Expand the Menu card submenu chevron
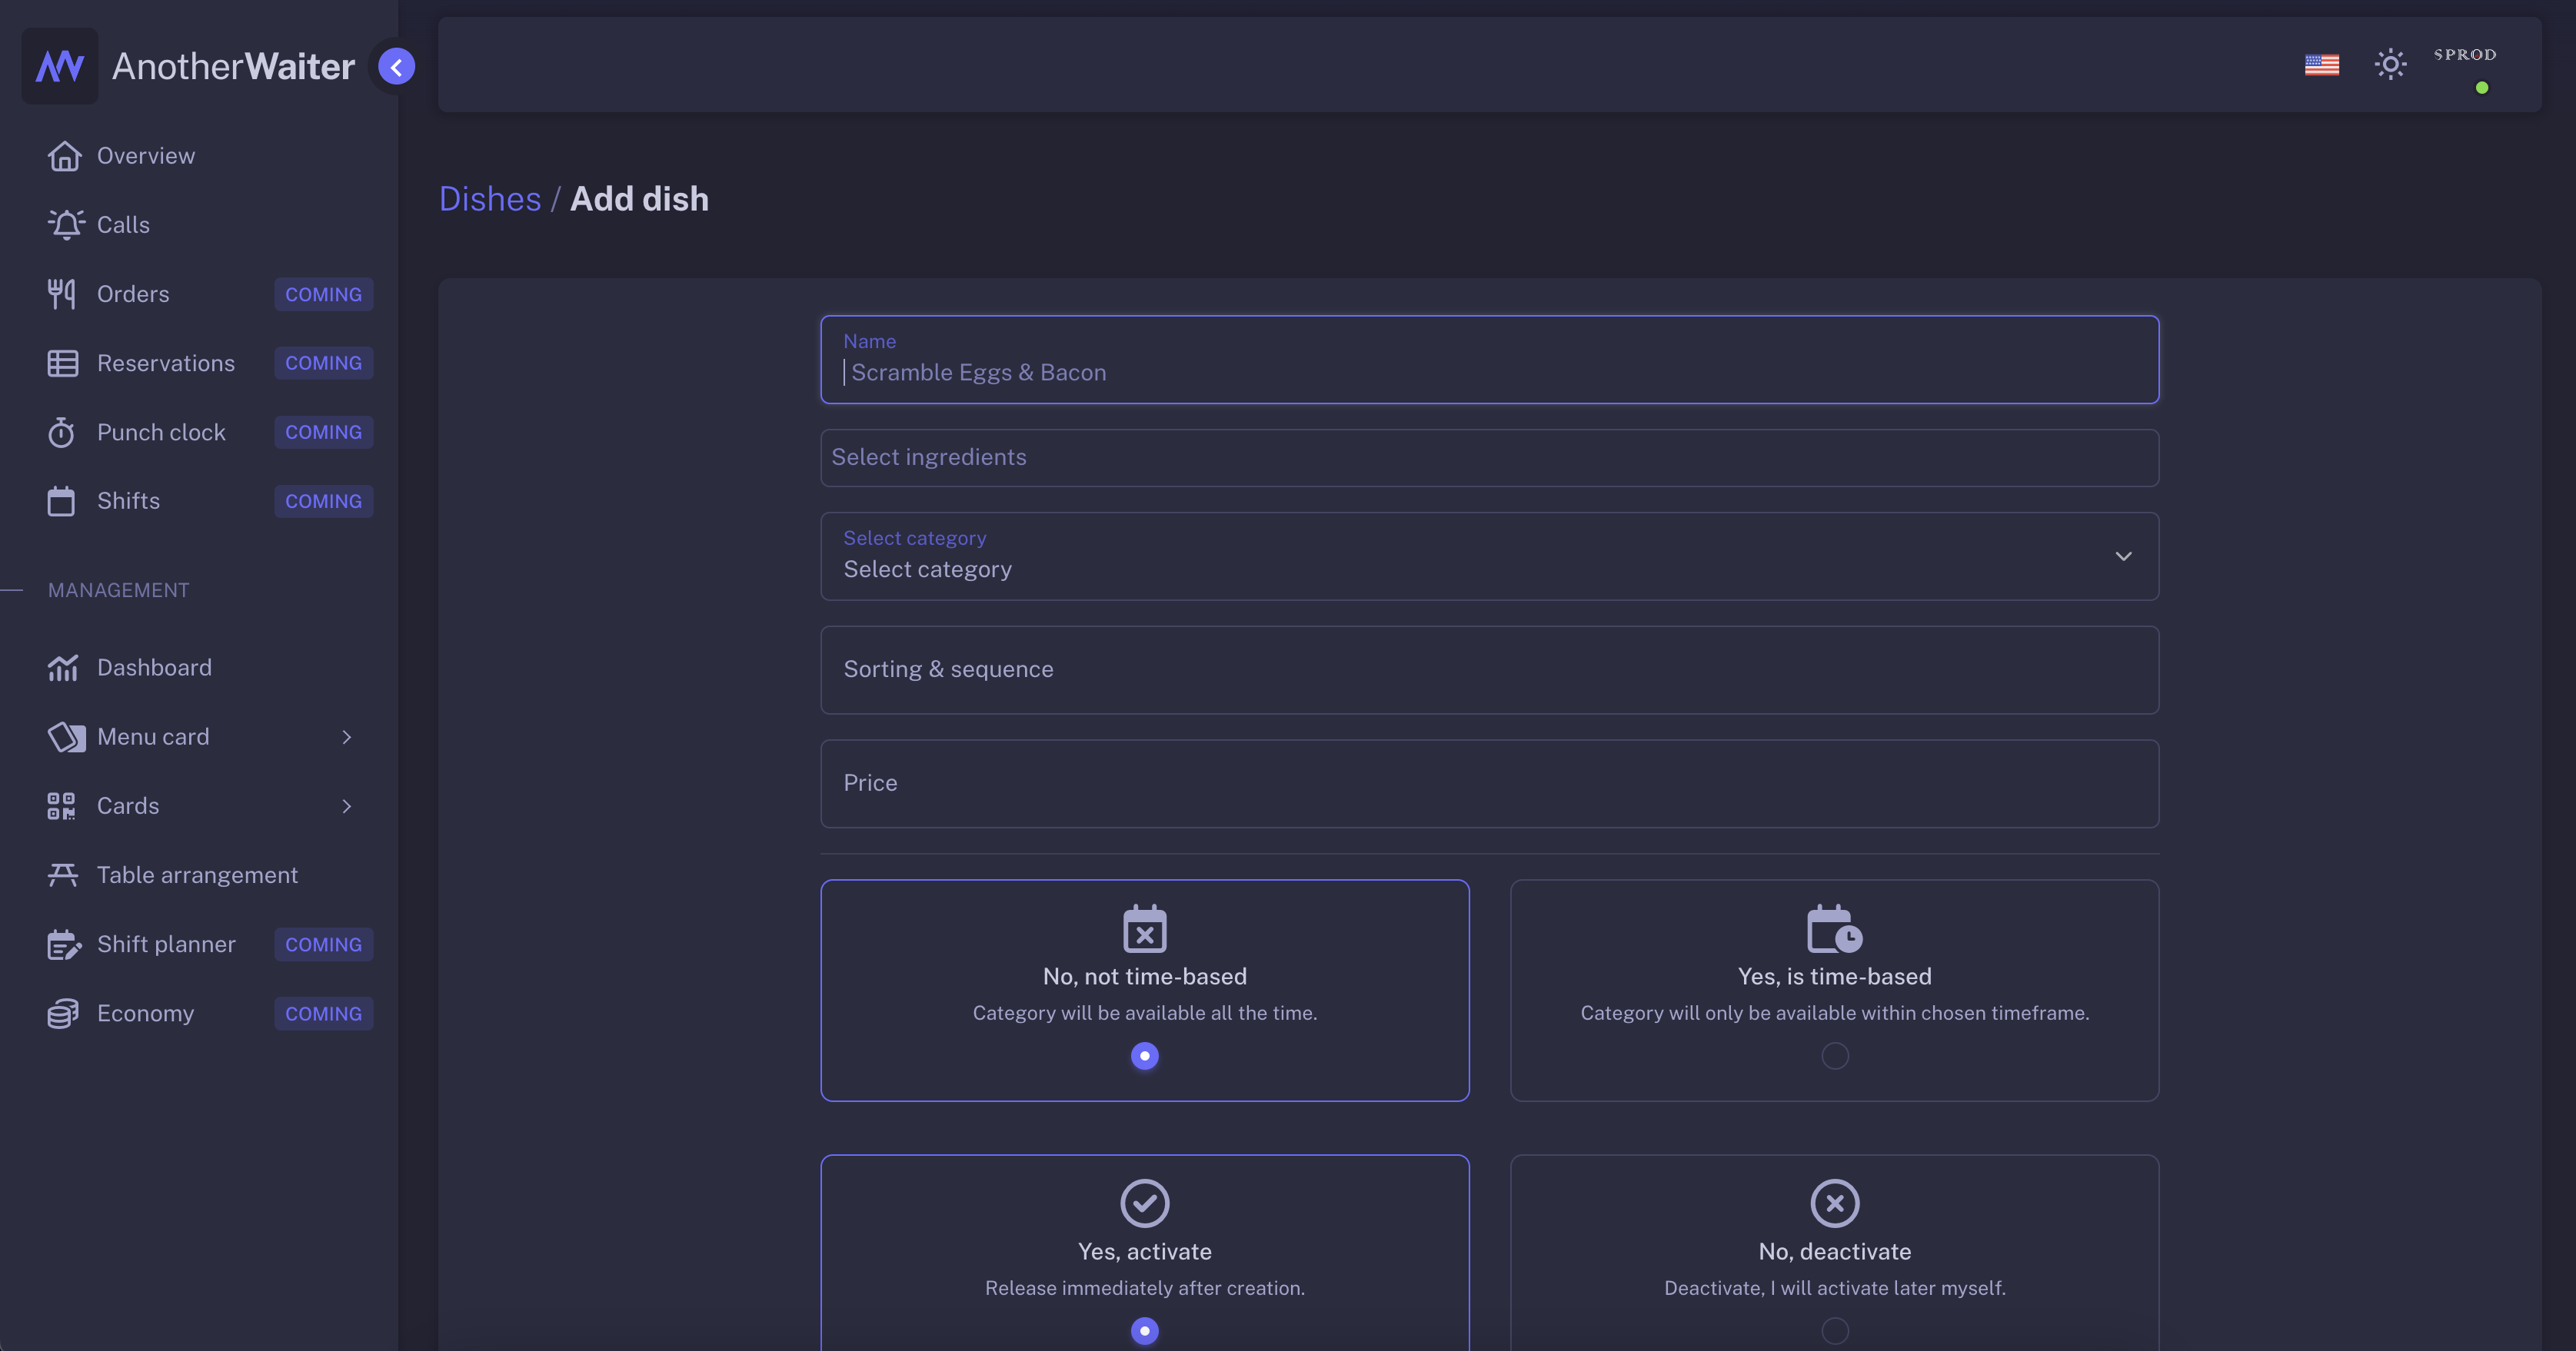This screenshot has height=1351, width=2576. [347, 738]
